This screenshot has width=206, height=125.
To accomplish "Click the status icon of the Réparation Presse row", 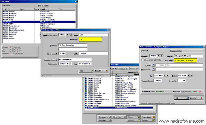I will tap(86, 105).
